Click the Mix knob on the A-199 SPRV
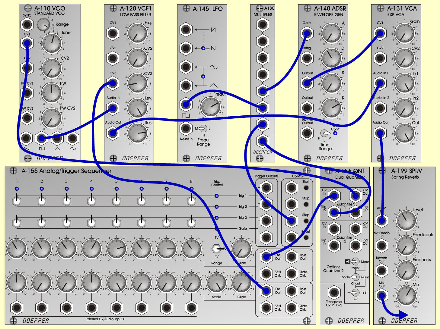This screenshot has height=329, width=440. coord(407,296)
